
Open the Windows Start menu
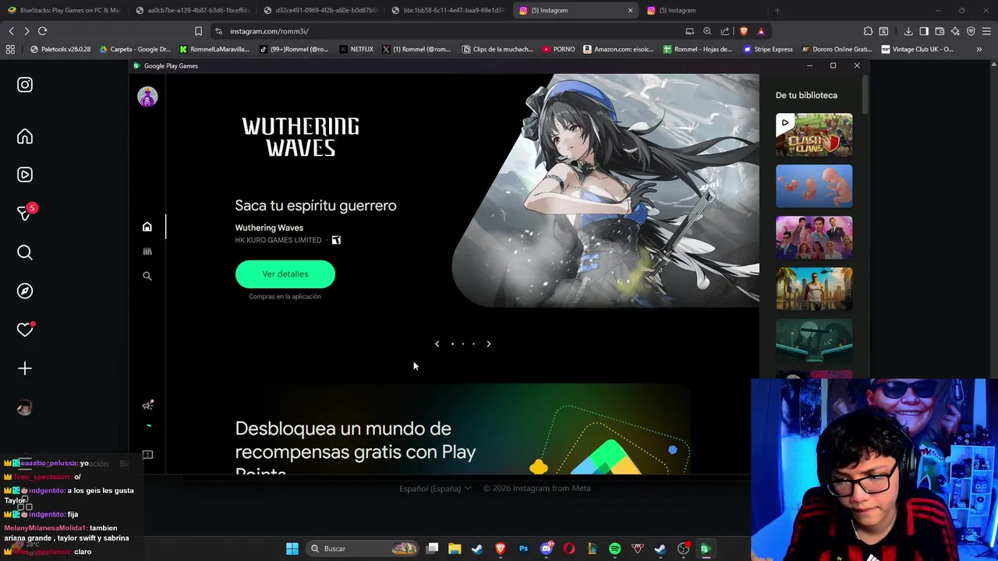pyautogui.click(x=292, y=549)
